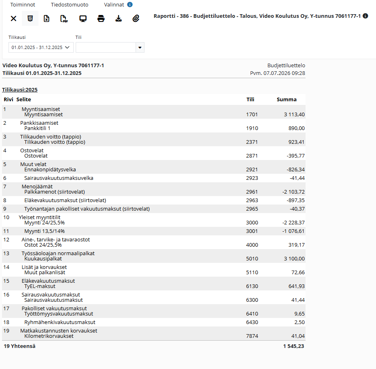Select the Kuukausipalkat row with account 5010
Screen dimensions: 376x369
[154, 256]
